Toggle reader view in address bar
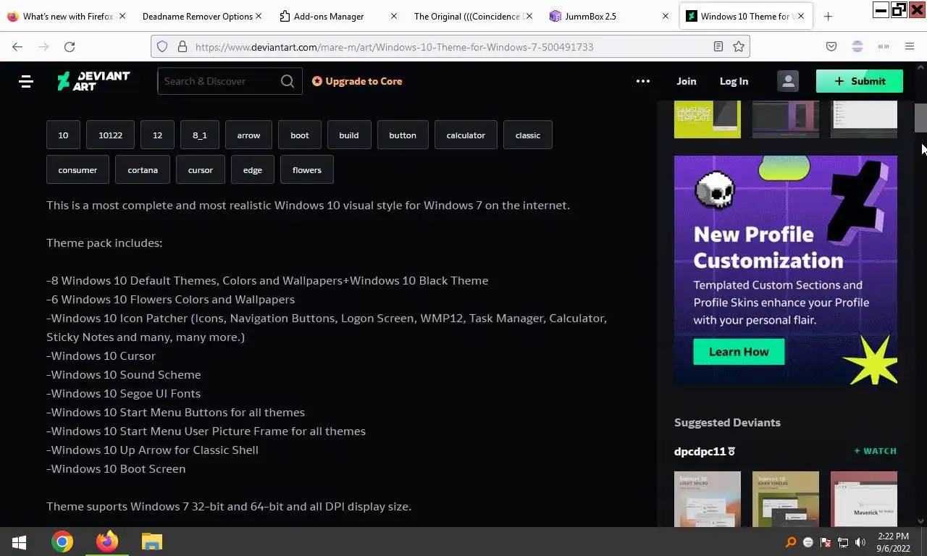Screen dimensions: 927x556 click(718, 46)
